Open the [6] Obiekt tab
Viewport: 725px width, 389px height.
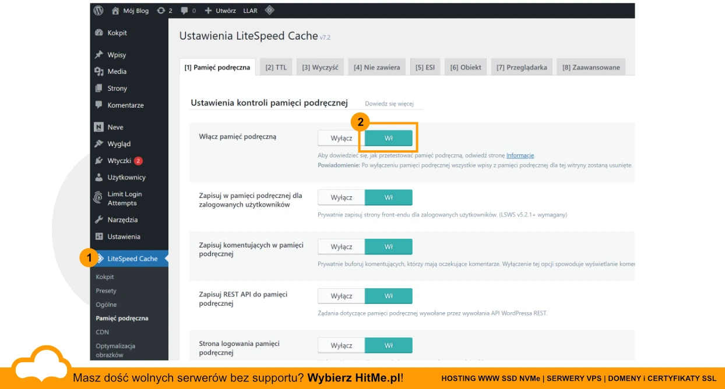pos(466,67)
